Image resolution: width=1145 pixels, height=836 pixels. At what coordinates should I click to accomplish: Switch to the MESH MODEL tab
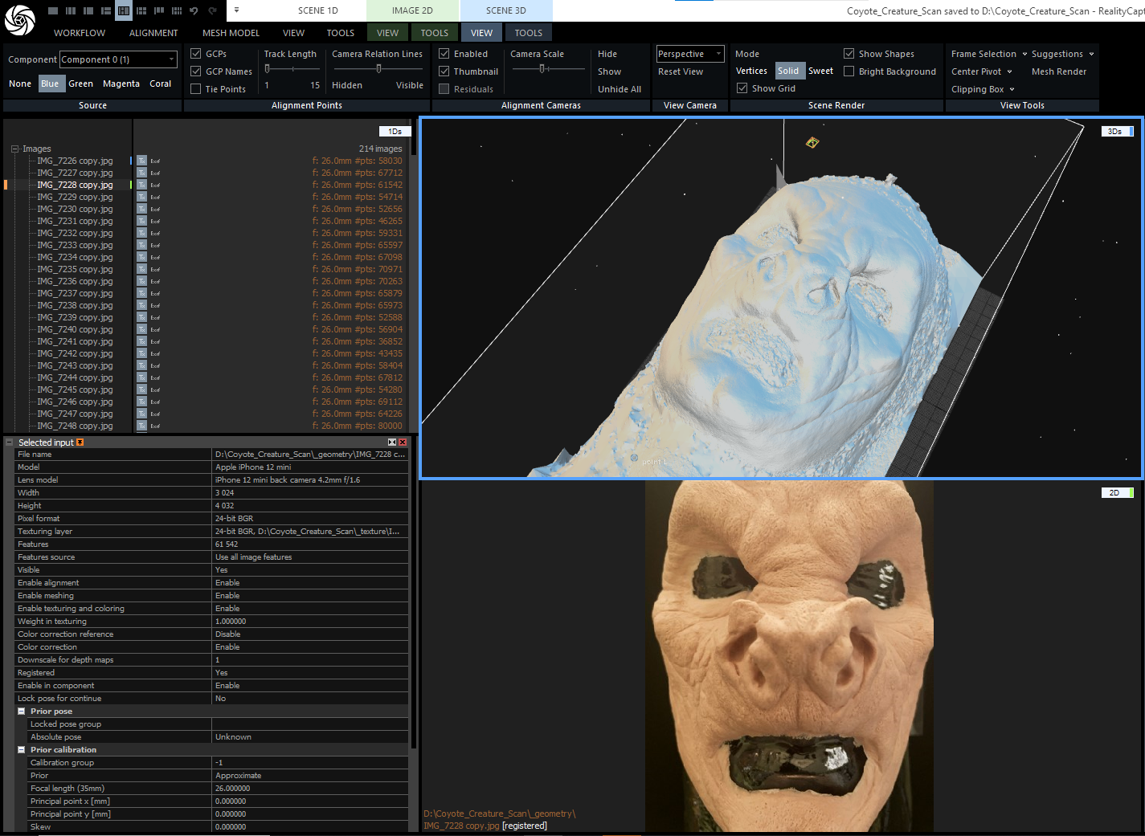(231, 33)
